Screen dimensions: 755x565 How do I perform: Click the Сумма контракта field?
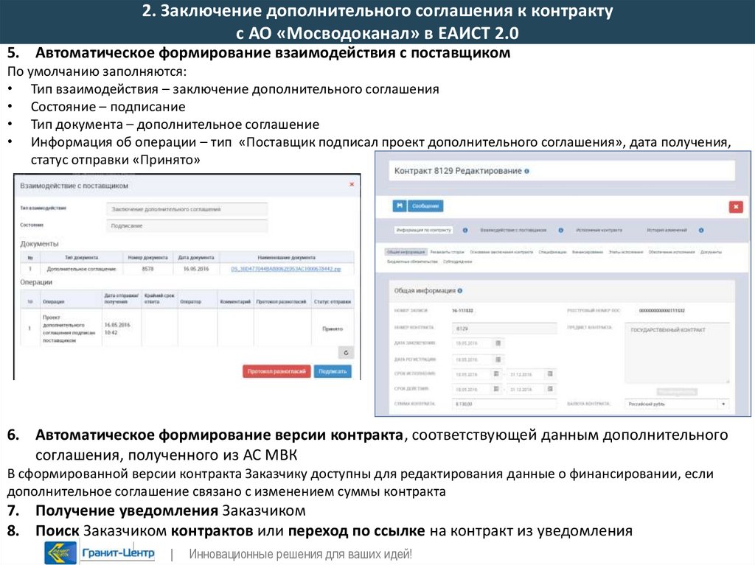tap(504, 404)
